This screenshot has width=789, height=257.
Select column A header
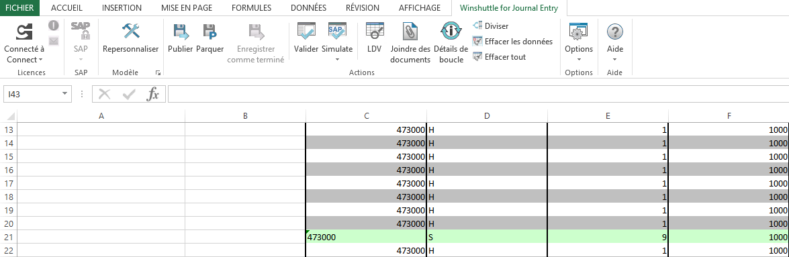click(x=101, y=116)
